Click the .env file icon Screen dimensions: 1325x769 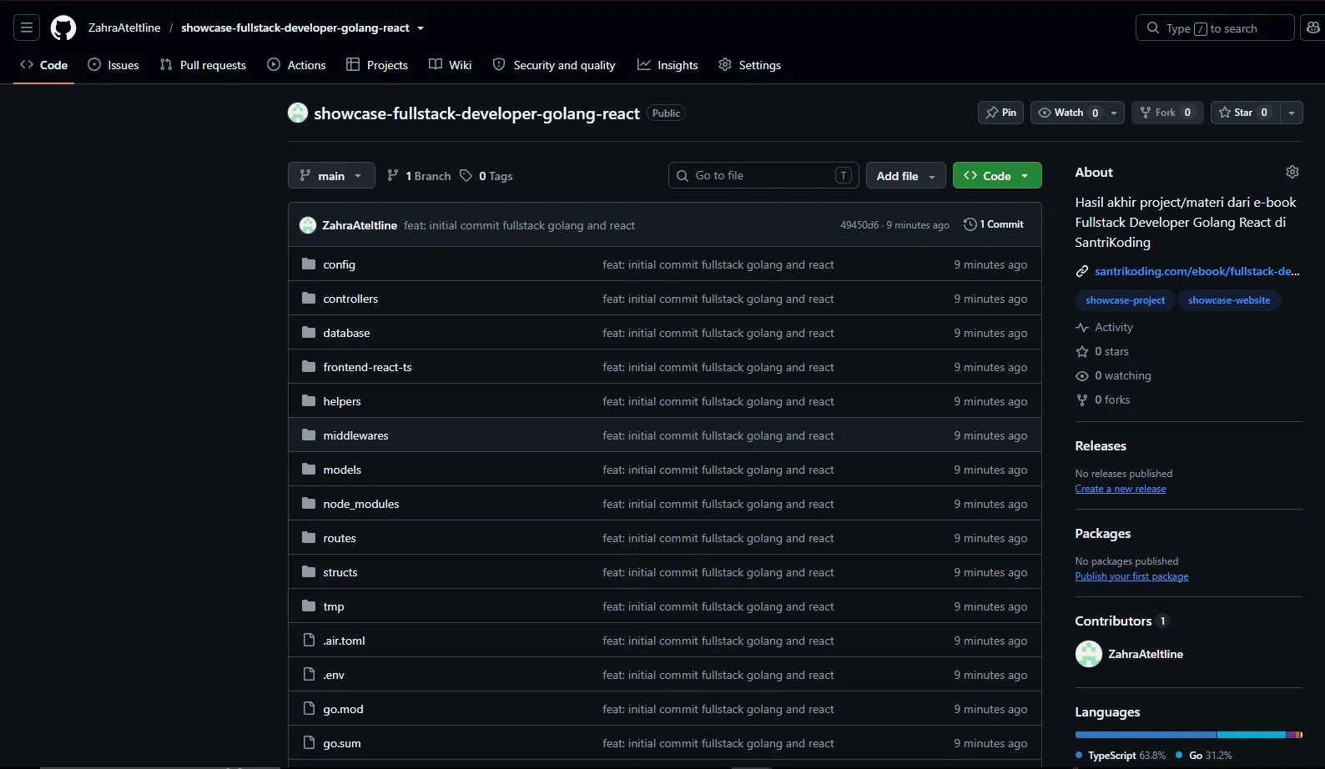click(309, 674)
